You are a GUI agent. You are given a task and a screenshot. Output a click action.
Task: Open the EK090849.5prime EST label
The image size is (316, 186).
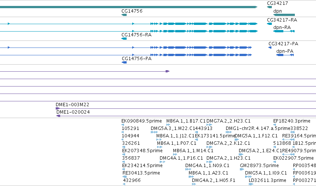(x=141, y=121)
